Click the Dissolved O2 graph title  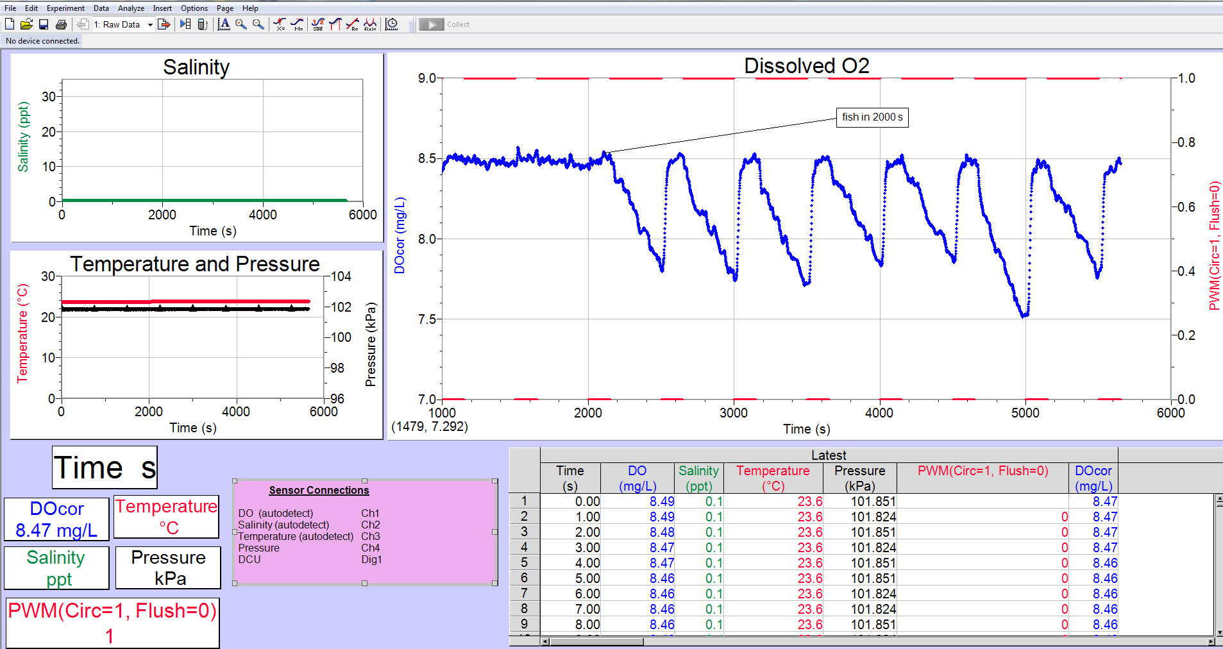806,66
